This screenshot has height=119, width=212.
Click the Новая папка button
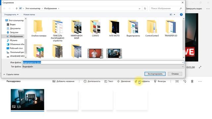(x=29, y=15)
